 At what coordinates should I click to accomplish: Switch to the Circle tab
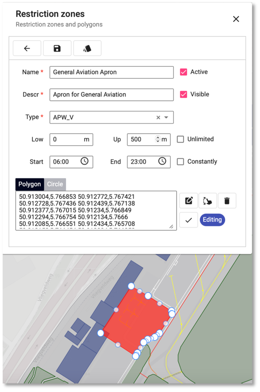coord(55,184)
